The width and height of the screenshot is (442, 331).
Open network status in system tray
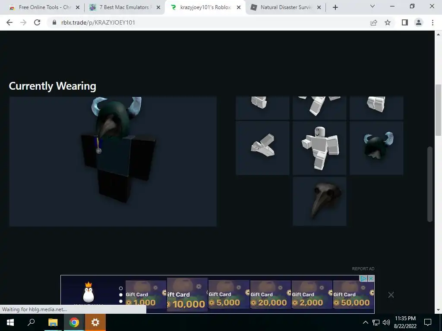376,322
